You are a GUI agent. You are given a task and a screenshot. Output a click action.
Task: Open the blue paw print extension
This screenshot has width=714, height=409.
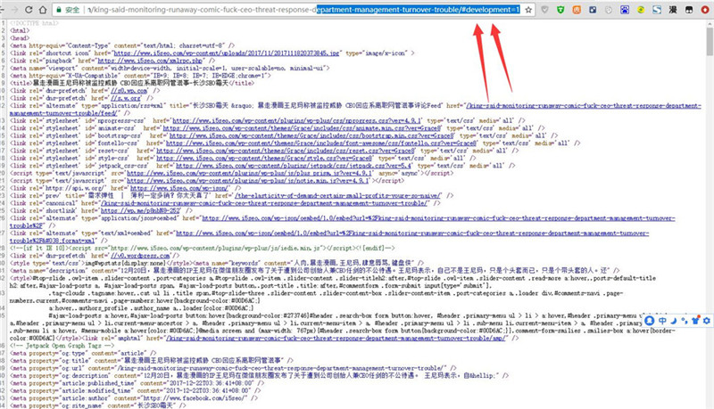pyautogui.click(x=625, y=10)
